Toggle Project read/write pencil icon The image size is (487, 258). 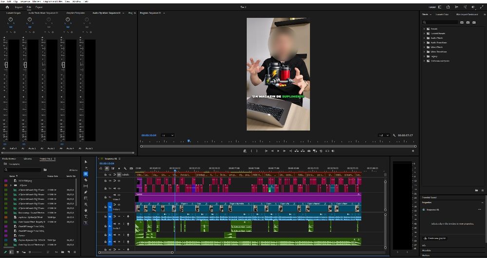point(5,252)
